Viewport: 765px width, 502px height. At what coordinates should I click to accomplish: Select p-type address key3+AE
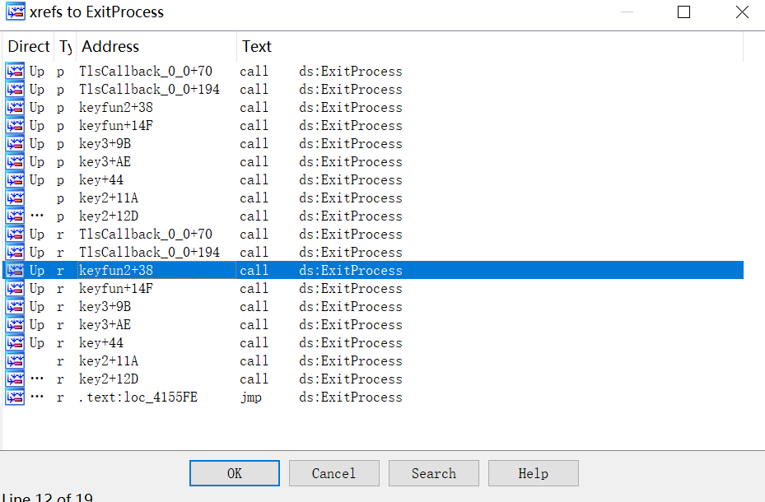(105, 161)
